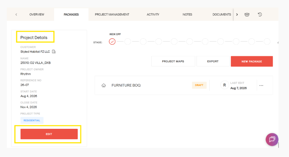Viewport: 289px width, 157px height.
Task: Click the red Edit button
Action: 49,134
